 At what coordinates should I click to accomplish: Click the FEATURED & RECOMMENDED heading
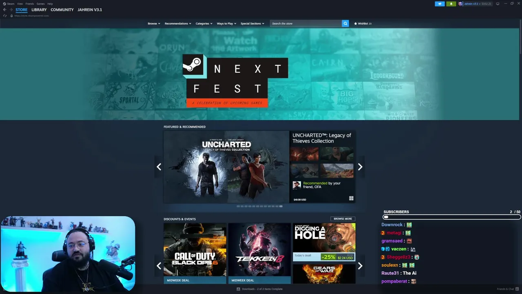tap(184, 127)
